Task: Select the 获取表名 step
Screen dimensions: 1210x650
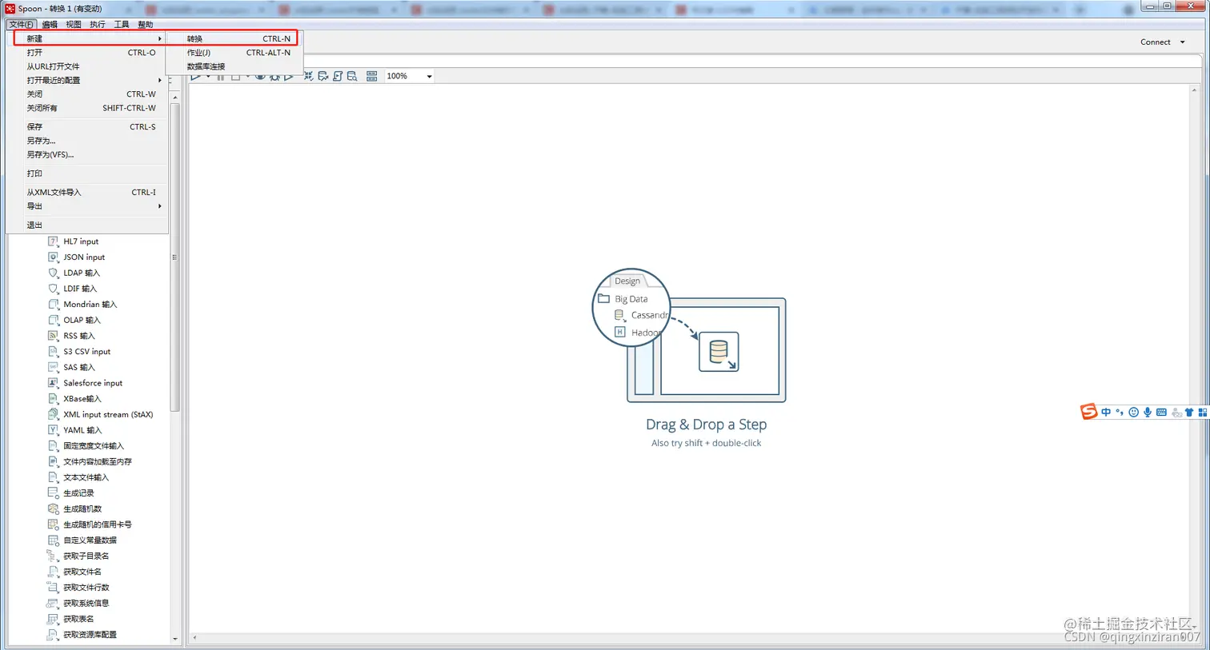Action: point(78,619)
